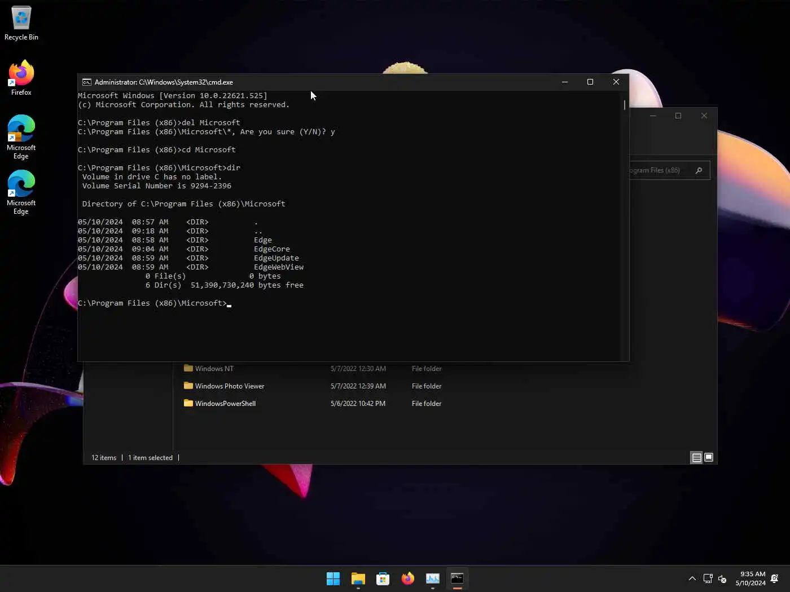Click the Windows Photo Viewer folder icon

tap(188, 386)
